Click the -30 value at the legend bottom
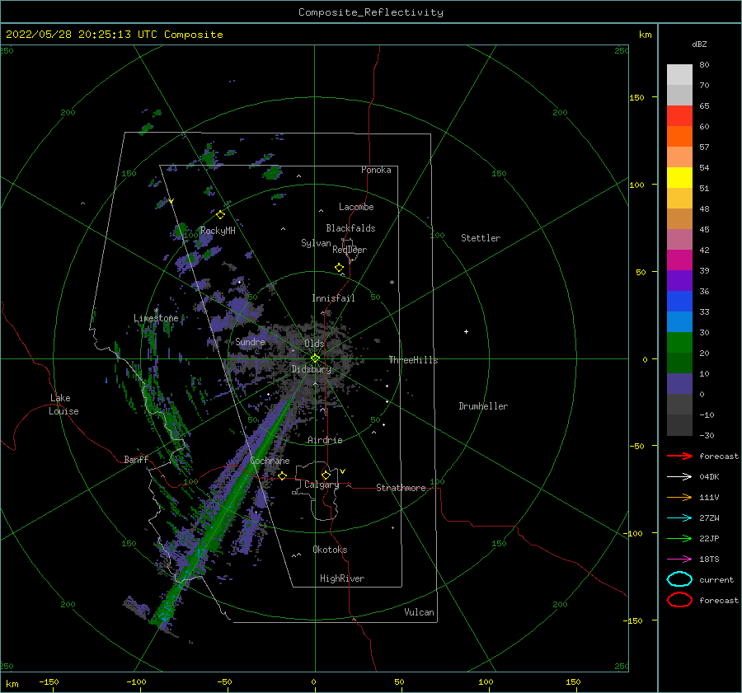Screen dimensions: 742x693 tap(707, 435)
